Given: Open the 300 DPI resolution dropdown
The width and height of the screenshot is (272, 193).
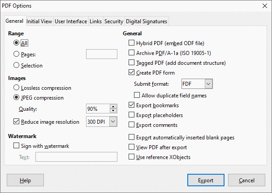Looking at the screenshot, I should tap(113, 122).
